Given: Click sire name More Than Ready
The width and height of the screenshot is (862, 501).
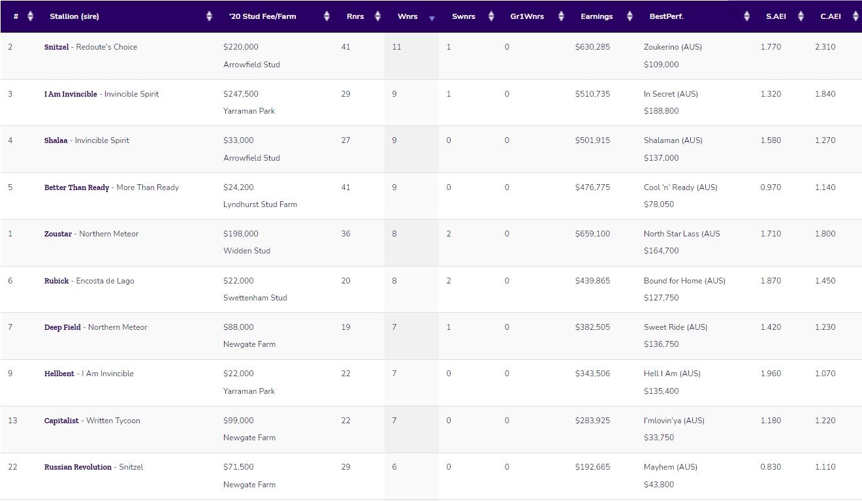Looking at the screenshot, I should pos(148,187).
